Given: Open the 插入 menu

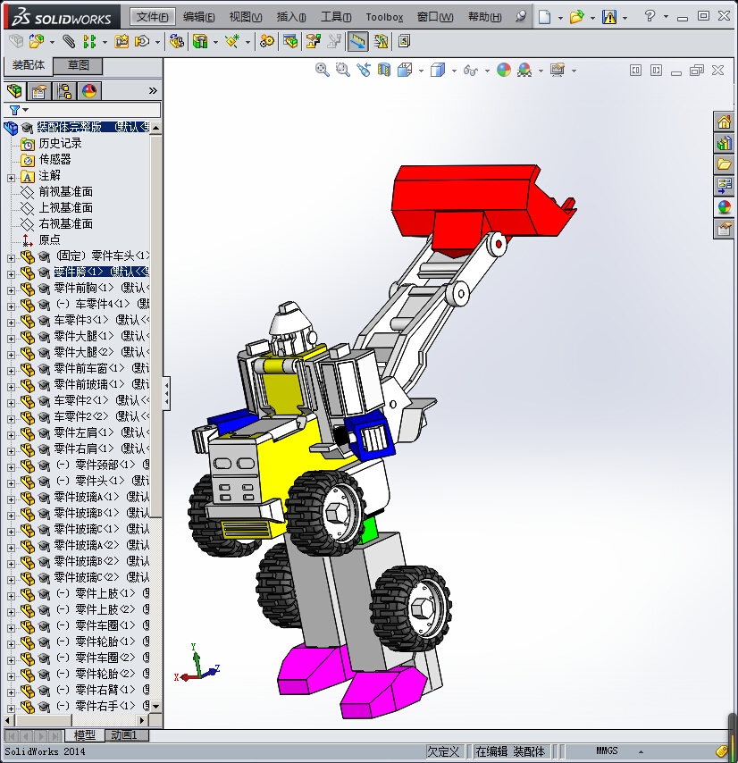Looking at the screenshot, I should [x=291, y=18].
